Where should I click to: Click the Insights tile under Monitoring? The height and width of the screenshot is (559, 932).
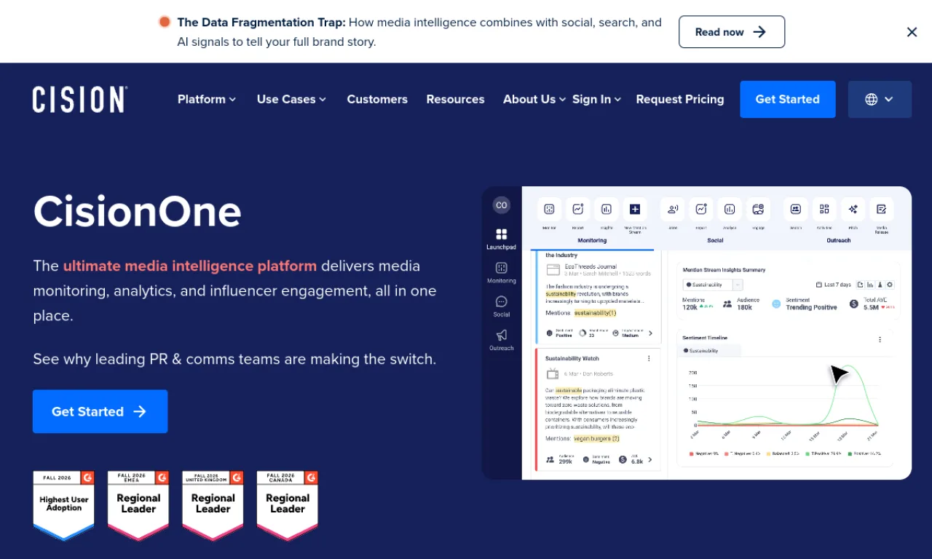[607, 209]
